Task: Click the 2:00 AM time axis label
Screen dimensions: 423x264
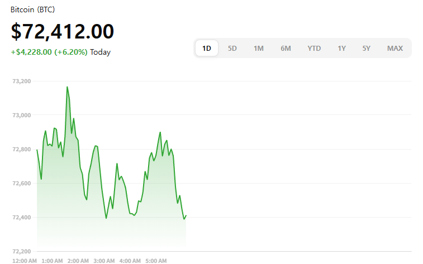Action: click(78, 261)
